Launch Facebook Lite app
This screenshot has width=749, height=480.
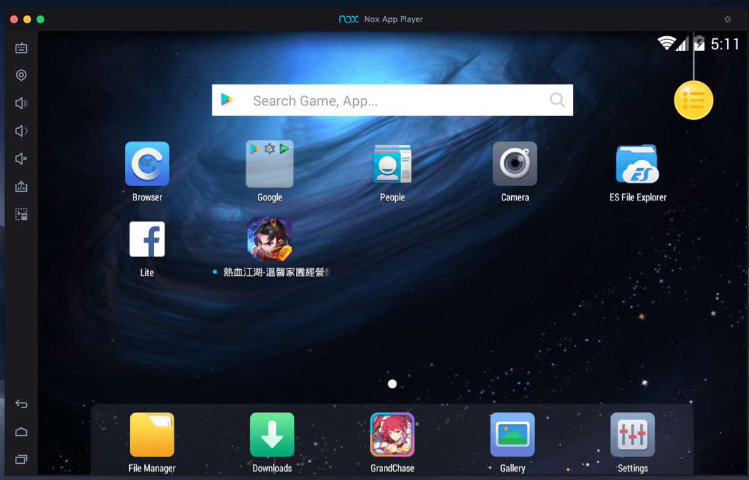tap(147, 239)
